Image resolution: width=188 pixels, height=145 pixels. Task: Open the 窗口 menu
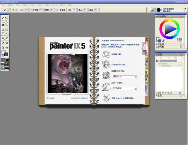pos(63,5)
